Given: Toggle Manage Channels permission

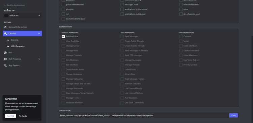Looking at the screenshot, I should coord(63,55).
